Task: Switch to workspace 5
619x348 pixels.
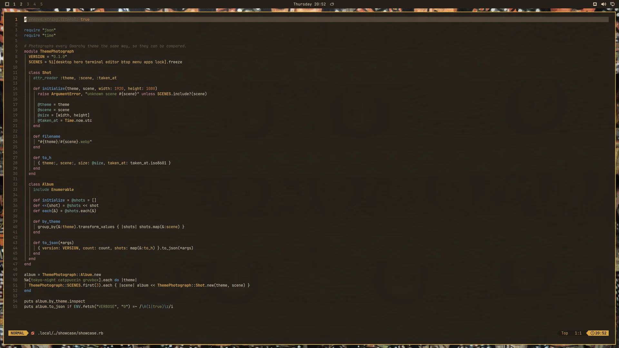Action: (x=41, y=4)
